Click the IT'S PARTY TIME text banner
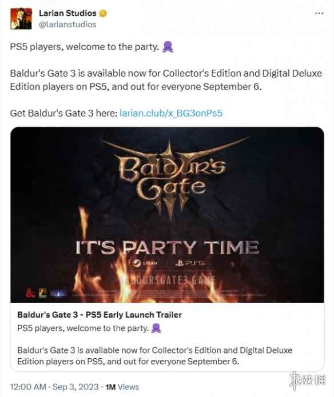The height and width of the screenshot is (397, 334). point(167,247)
